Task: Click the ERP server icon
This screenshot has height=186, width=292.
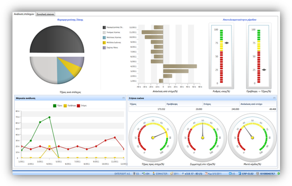Action: (x=240, y=174)
